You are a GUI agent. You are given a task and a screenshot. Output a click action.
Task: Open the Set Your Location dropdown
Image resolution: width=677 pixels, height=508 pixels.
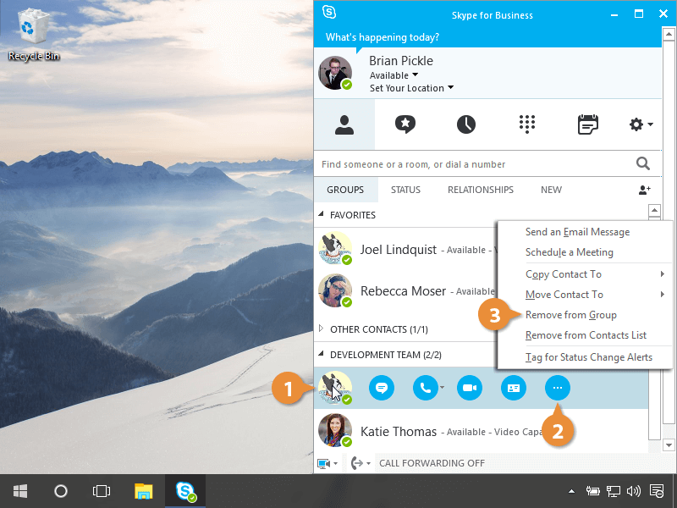[x=411, y=88]
